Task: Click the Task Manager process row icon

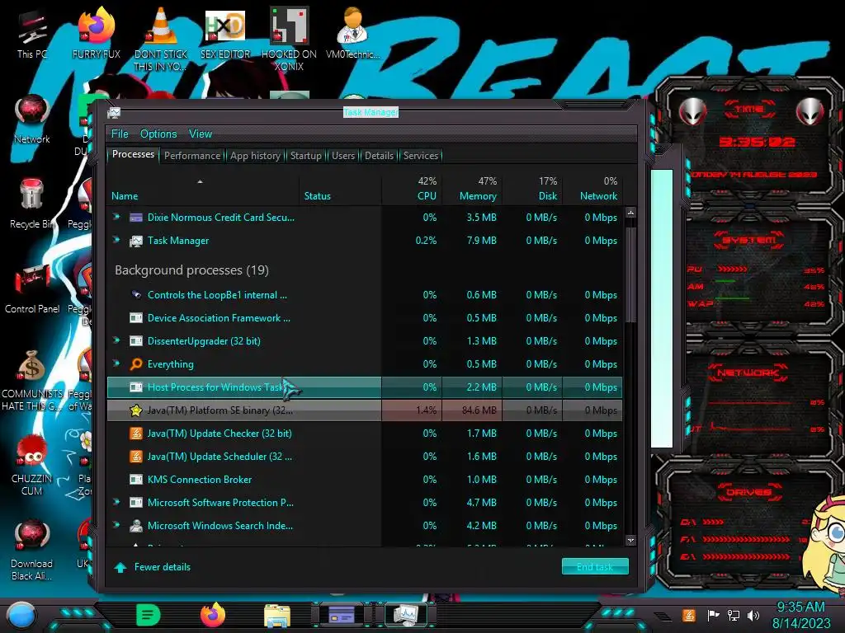Action: (x=136, y=241)
